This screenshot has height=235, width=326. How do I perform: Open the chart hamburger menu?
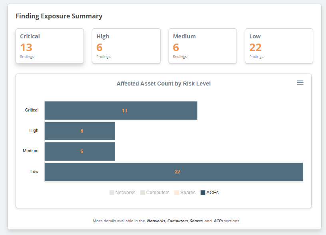(300, 83)
